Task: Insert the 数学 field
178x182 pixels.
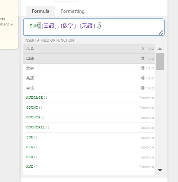Action: [x=89, y=68]
